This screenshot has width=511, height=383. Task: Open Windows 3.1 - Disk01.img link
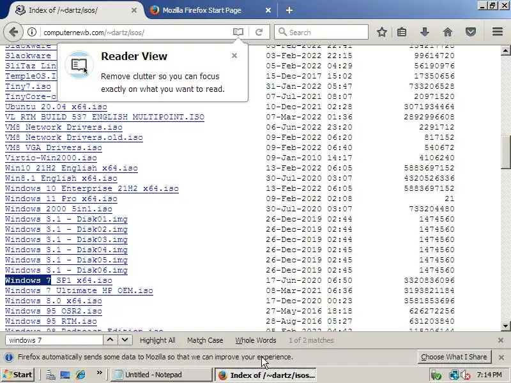[x=66, y=219]
